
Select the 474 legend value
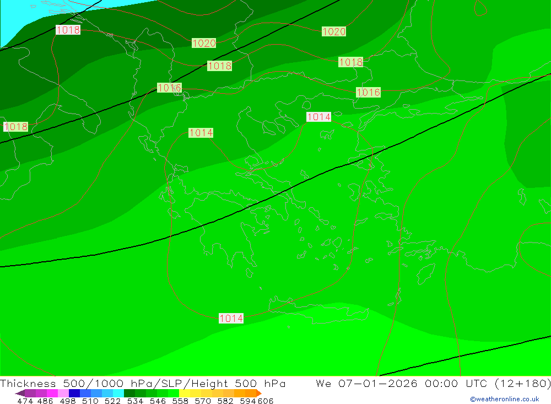[x=25, y=401]
